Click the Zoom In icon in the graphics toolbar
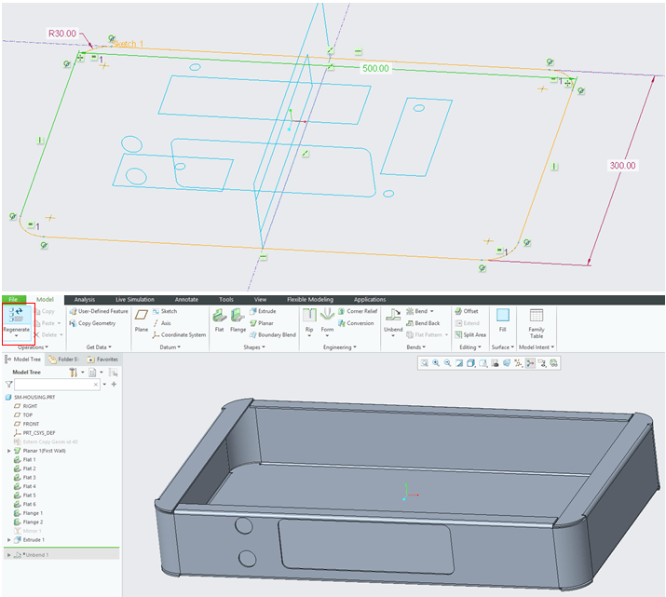The height and width of the screenshot is (597, 666). [435, 363]
